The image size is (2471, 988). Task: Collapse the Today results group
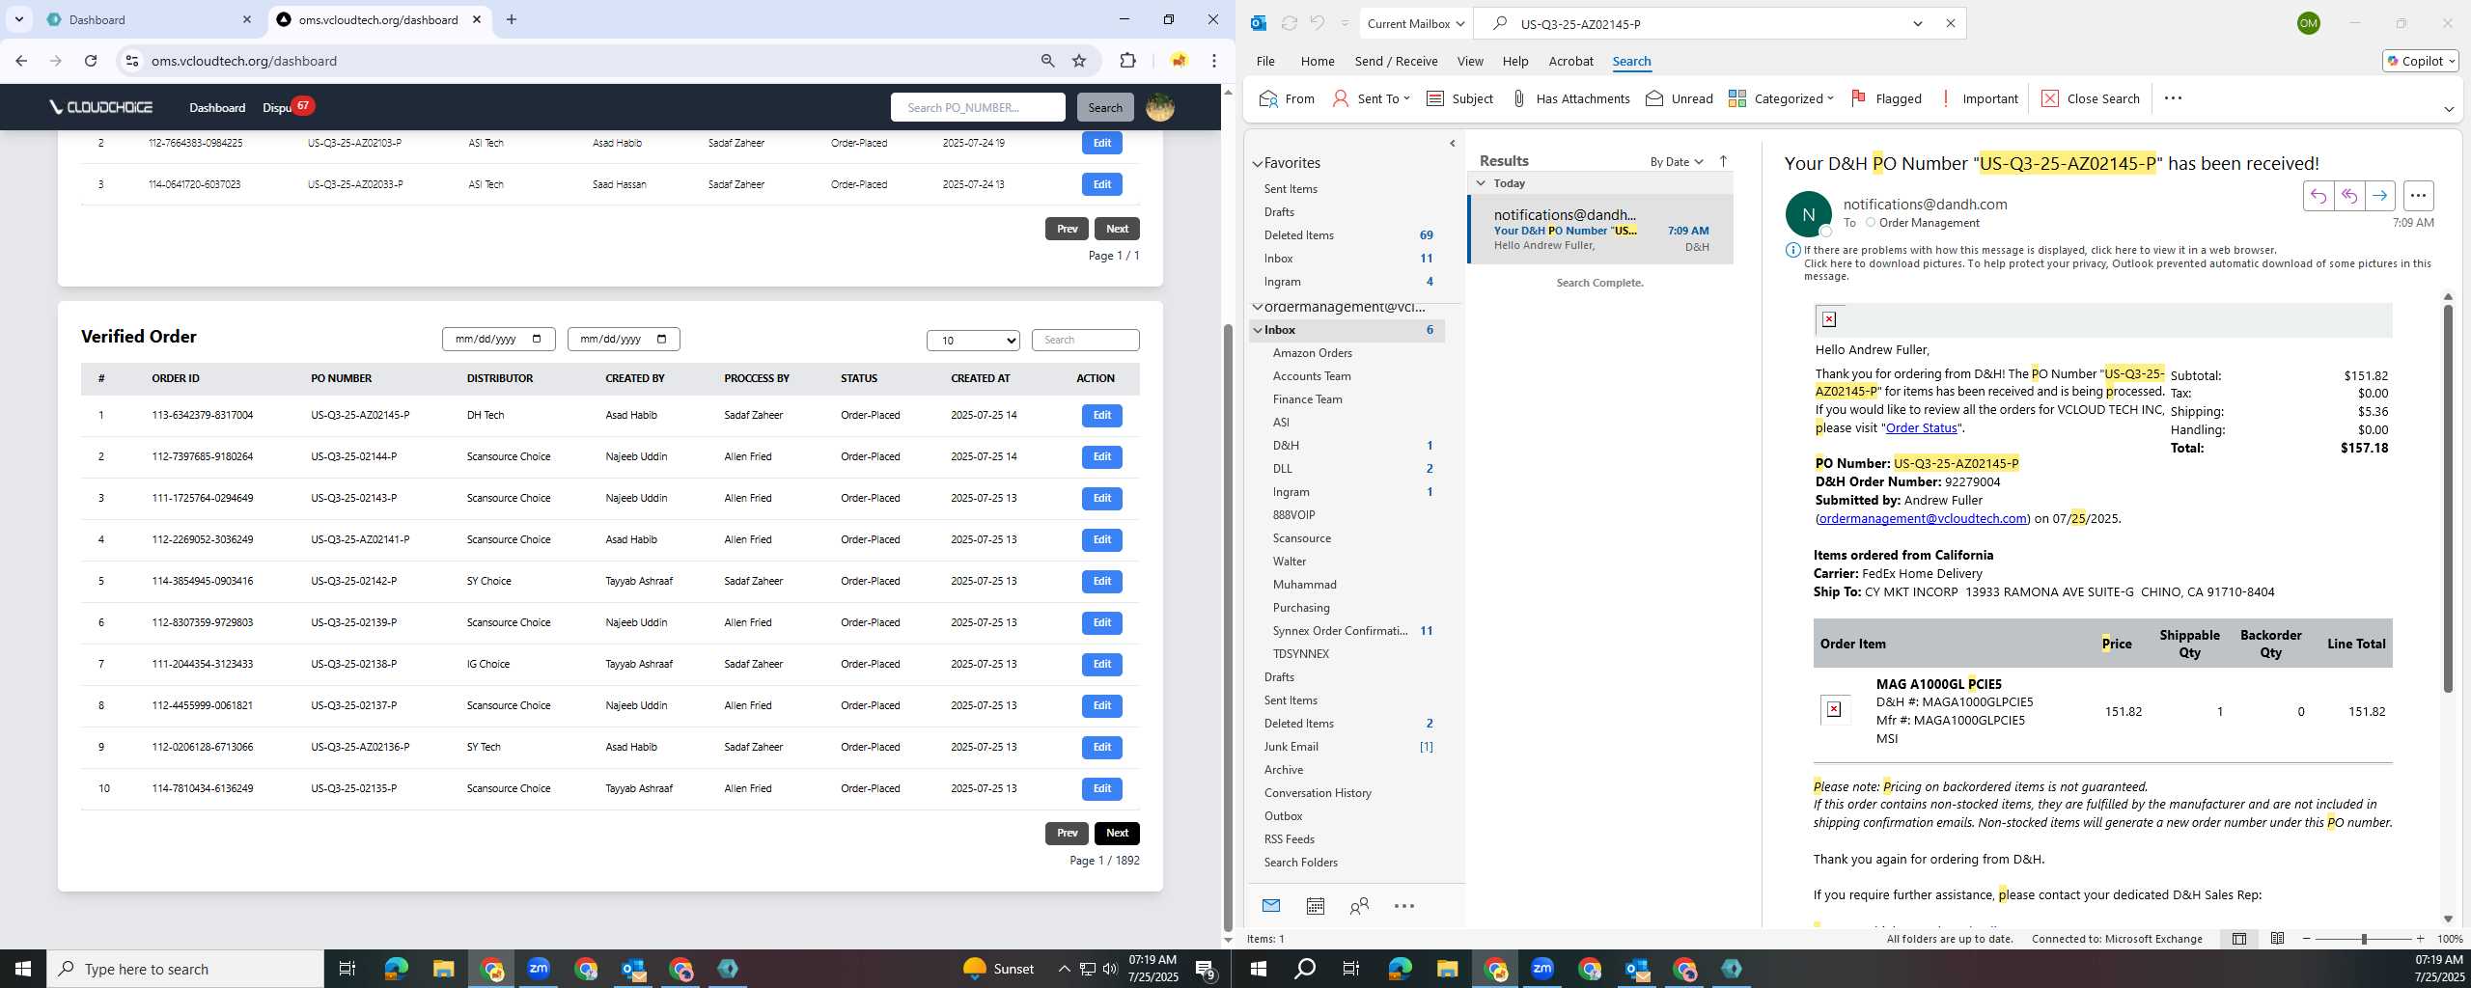coord(1481,183)
